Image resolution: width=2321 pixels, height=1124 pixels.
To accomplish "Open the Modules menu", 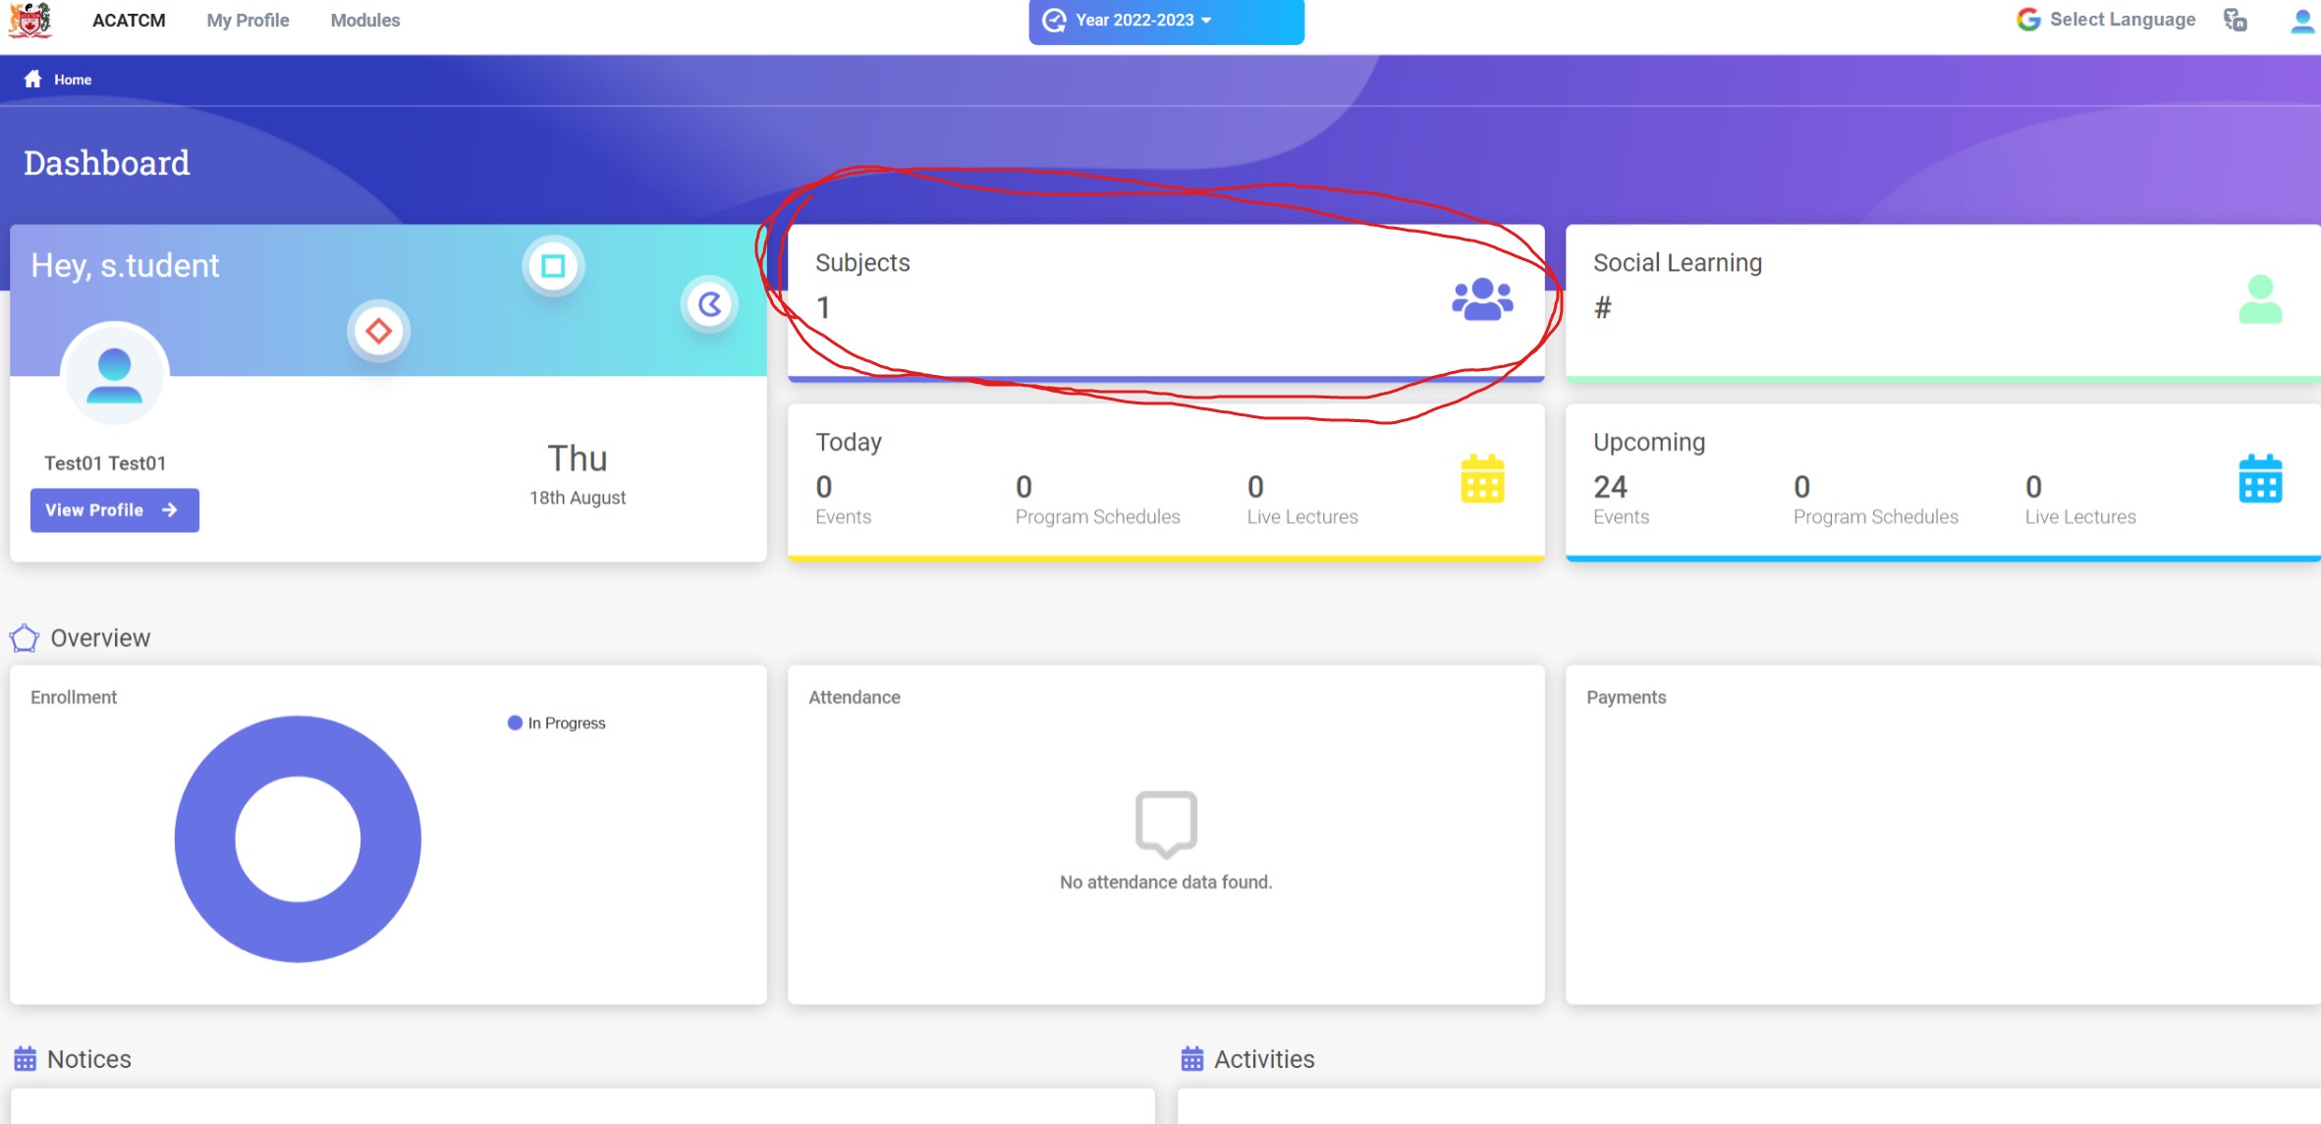I will pos(365,21).
